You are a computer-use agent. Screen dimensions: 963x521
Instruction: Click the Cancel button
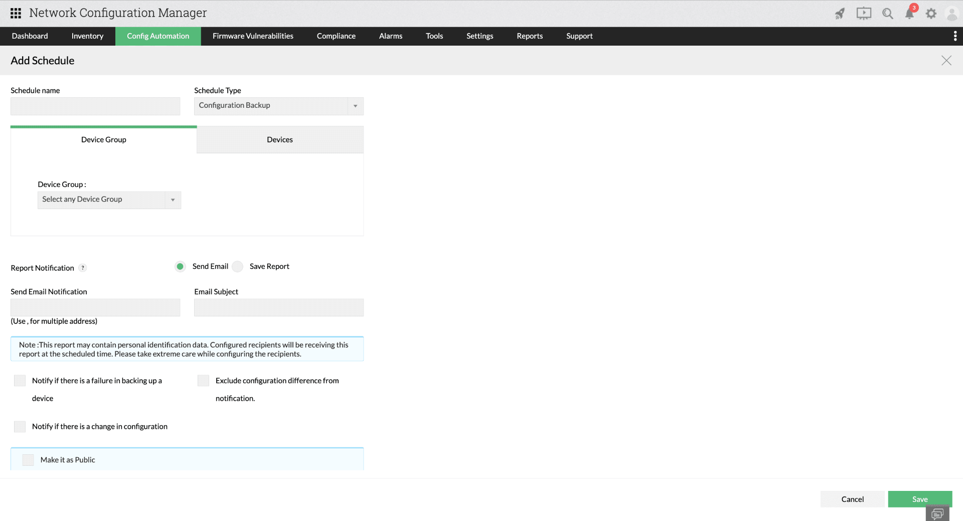pos(853,499)
